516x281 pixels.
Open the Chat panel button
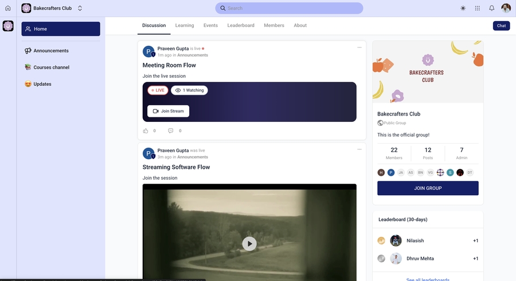coord(501,26)
